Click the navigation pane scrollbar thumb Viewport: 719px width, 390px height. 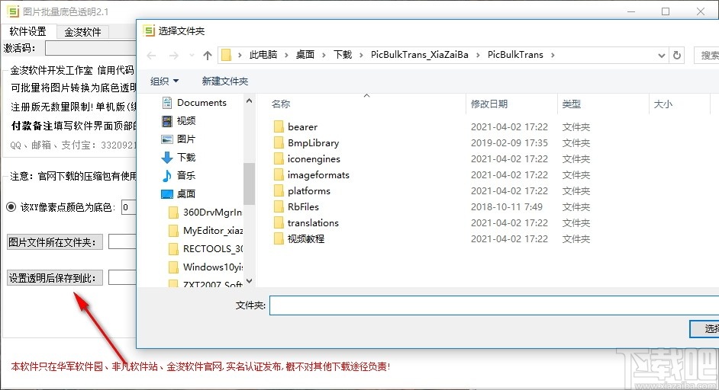(249, 184)
